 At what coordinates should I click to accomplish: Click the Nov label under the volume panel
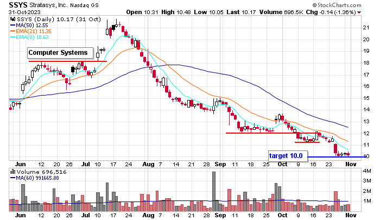351,216
